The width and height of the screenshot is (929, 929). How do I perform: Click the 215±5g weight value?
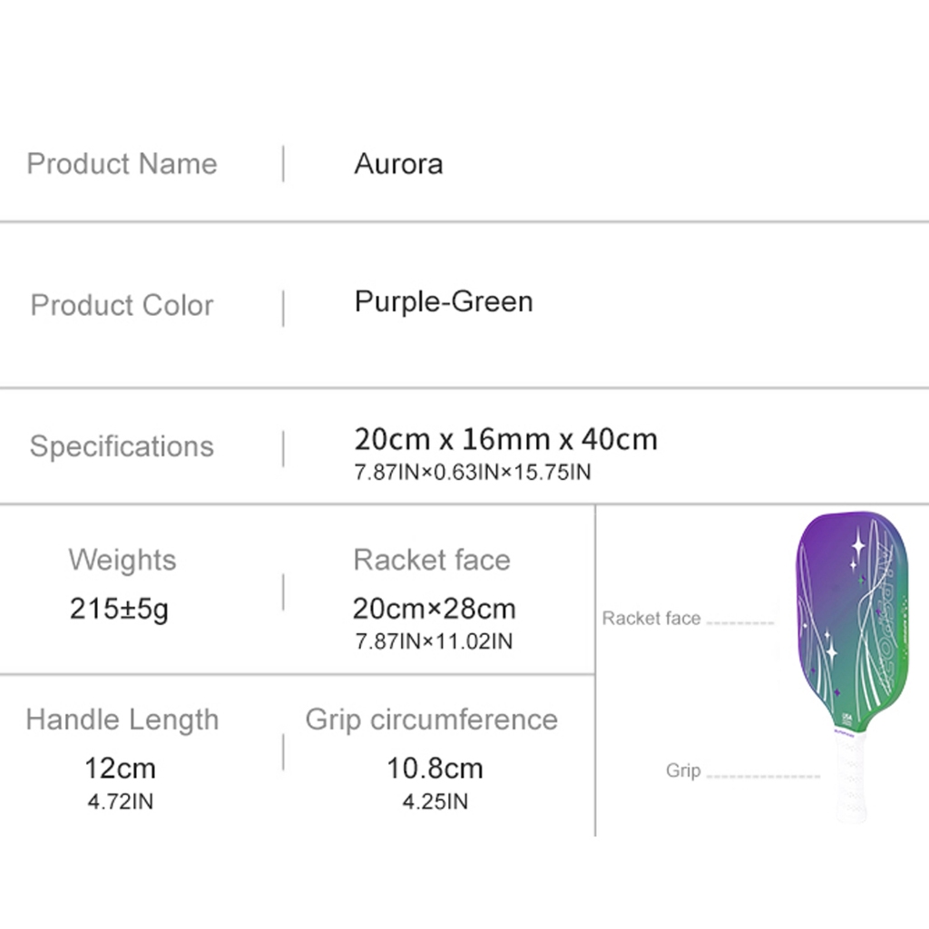pyautogui.click(x=119, y=609)
